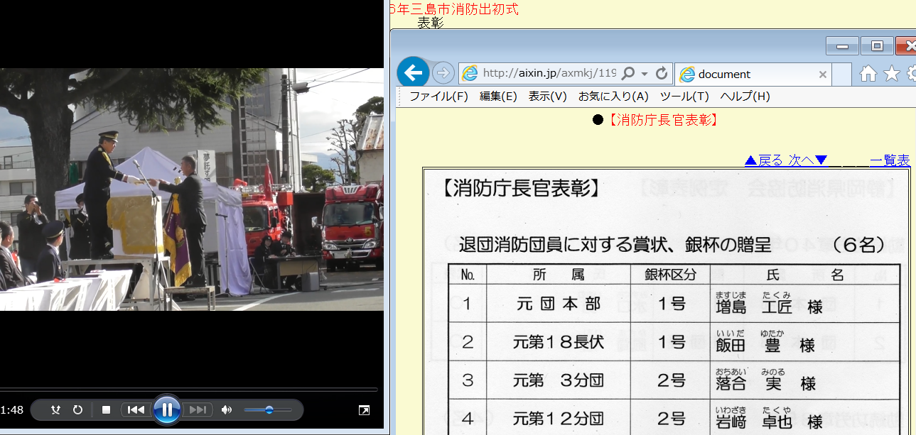Click the video seek bar

[189, 389]
